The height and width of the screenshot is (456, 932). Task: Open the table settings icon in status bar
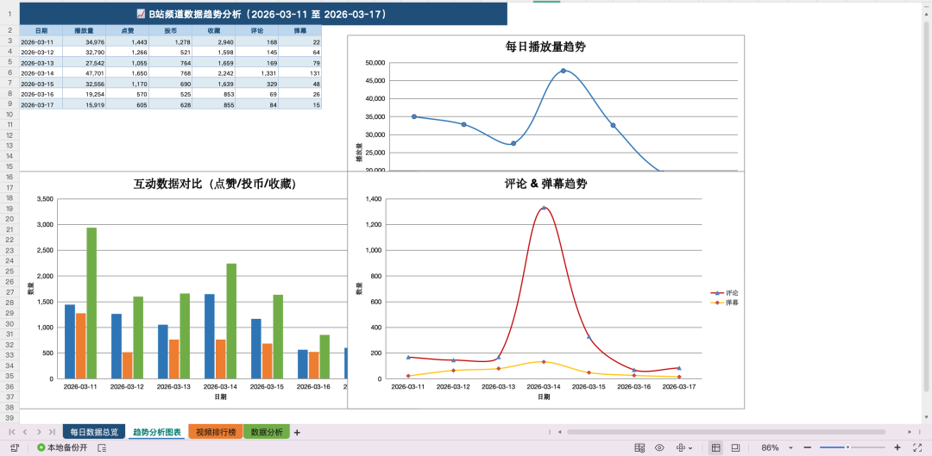coord(639,447)
